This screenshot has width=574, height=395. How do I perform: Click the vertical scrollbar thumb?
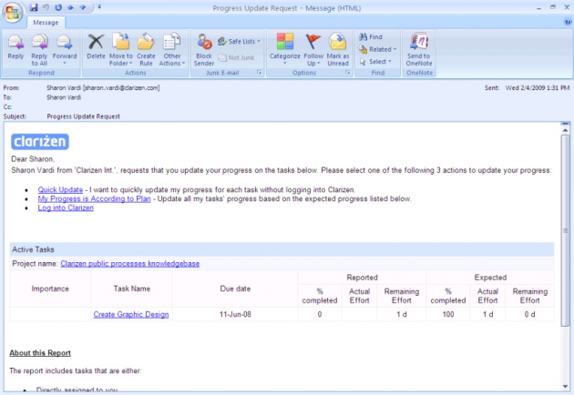click(x=565, y=230)
